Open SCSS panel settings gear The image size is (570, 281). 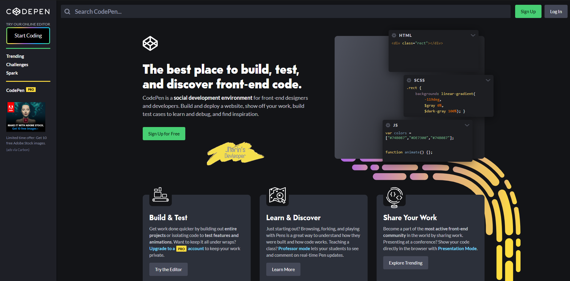click(x=409, y=80)
